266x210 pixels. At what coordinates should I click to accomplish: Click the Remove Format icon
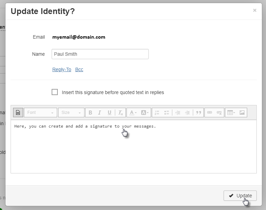tap(120, 113)
